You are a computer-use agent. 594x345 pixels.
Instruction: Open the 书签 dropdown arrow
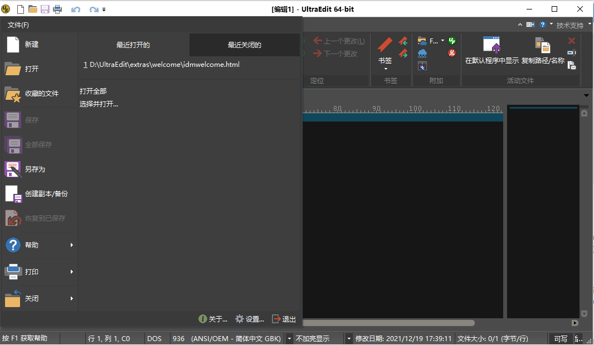(386, 69)
